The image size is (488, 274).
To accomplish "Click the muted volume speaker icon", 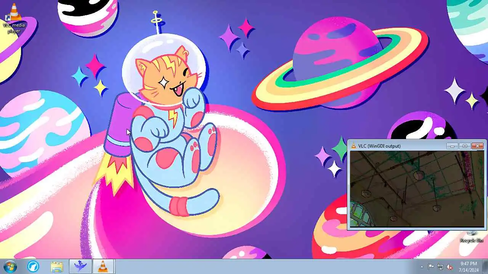I will (450, 267).
